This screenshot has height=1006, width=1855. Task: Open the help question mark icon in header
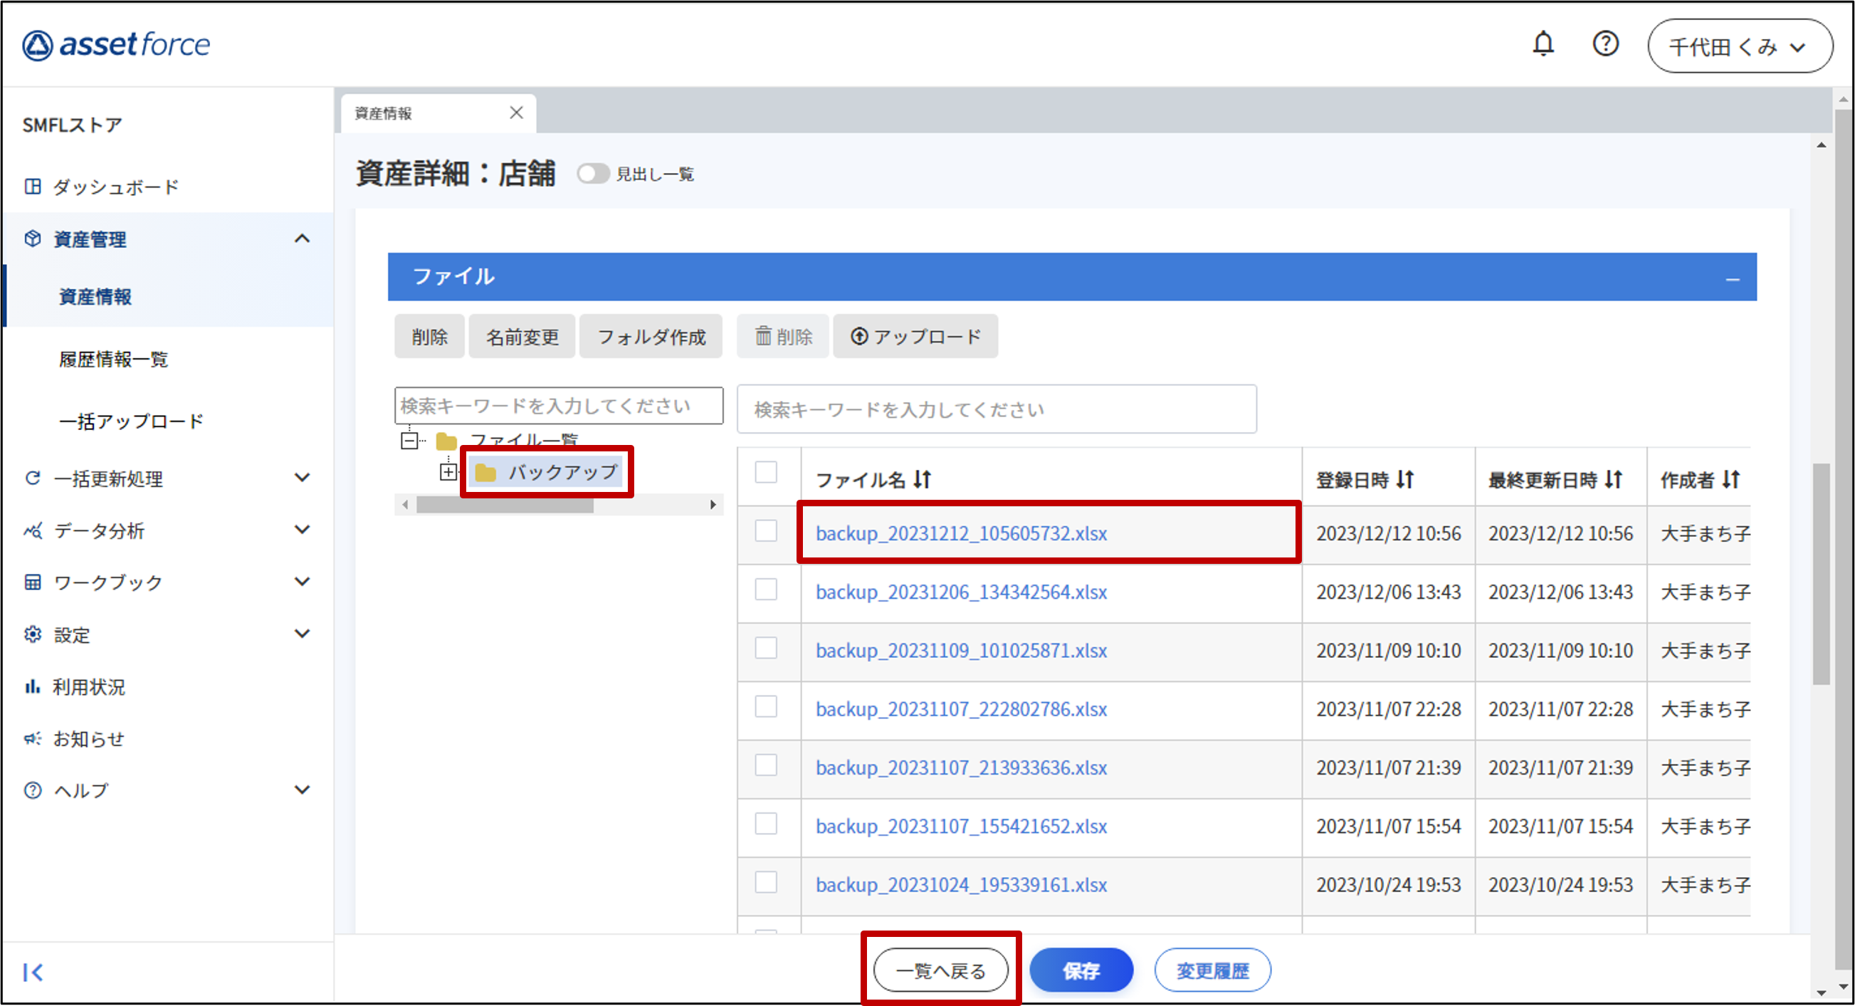click(1605, 45)
